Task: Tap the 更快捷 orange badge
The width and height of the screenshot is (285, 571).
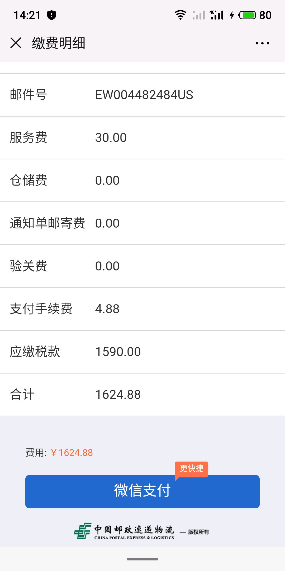Action: [192, 468]
